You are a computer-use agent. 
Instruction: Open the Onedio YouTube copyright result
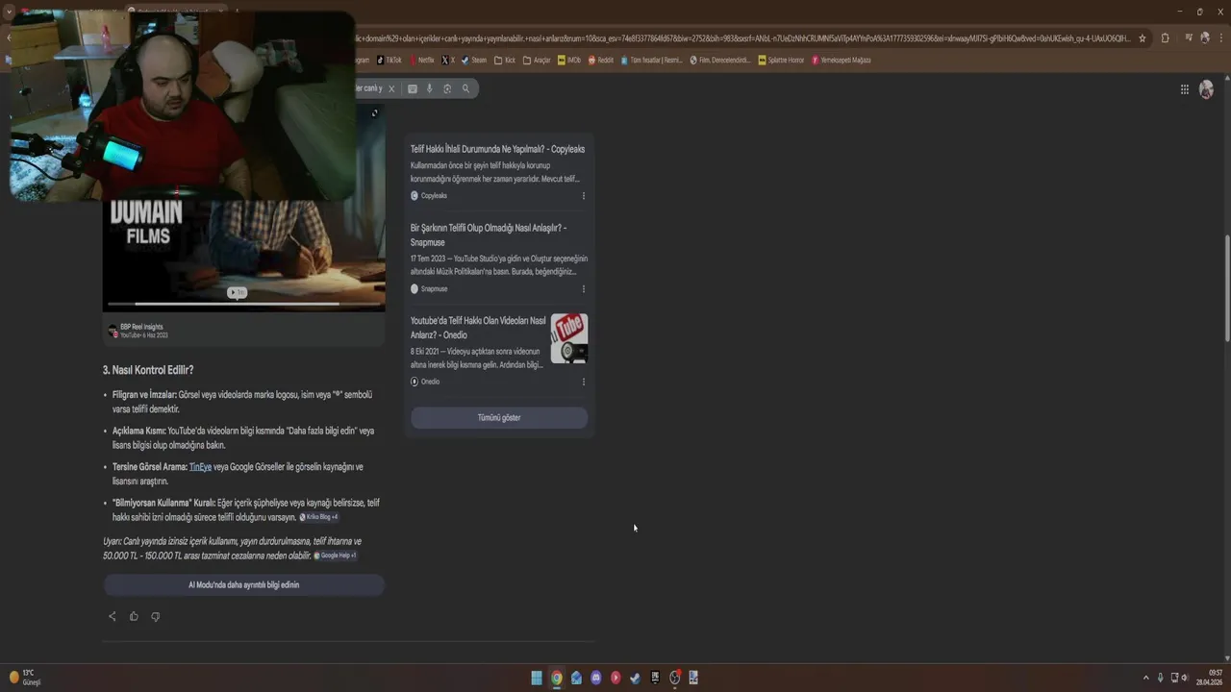478,328
